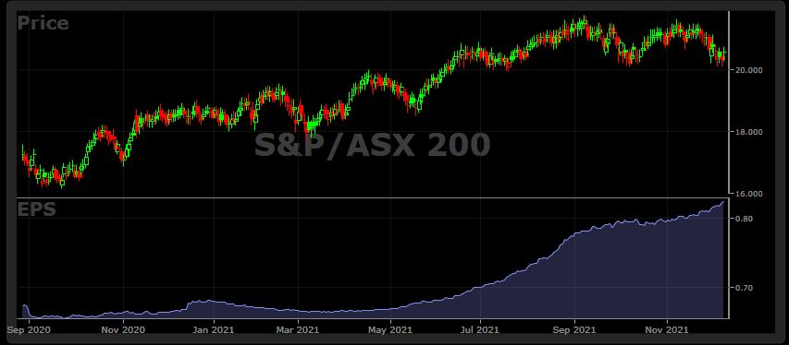
Task: Click the Nov 2020 date label
Action: [x=123, y=330]
